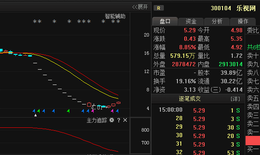
Task: Click the rightmost magenta arrow signal marker
Action: pos(112,111)
